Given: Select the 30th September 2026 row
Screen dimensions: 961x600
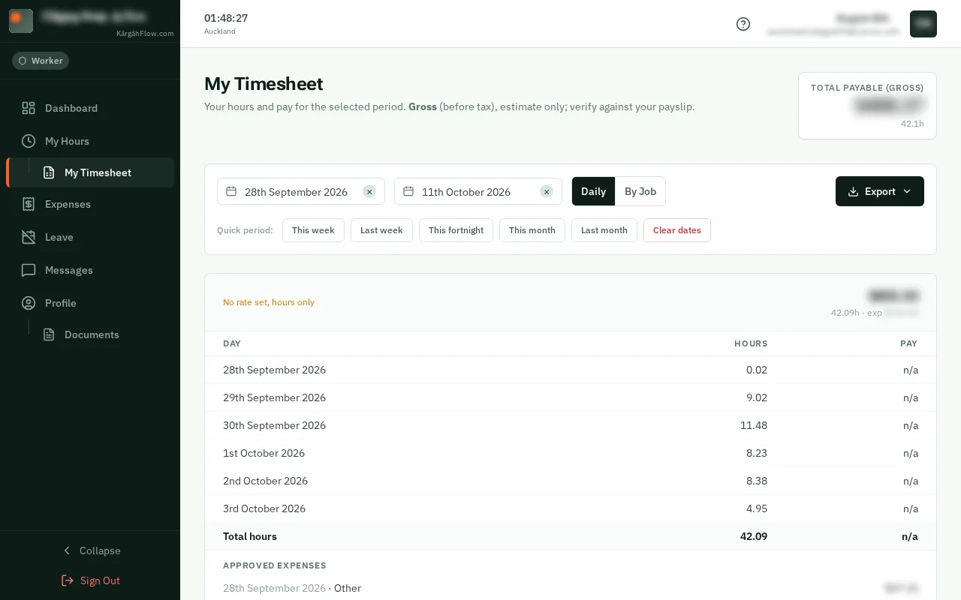Looking at the screenshot, I should click(x=571, y=425).
